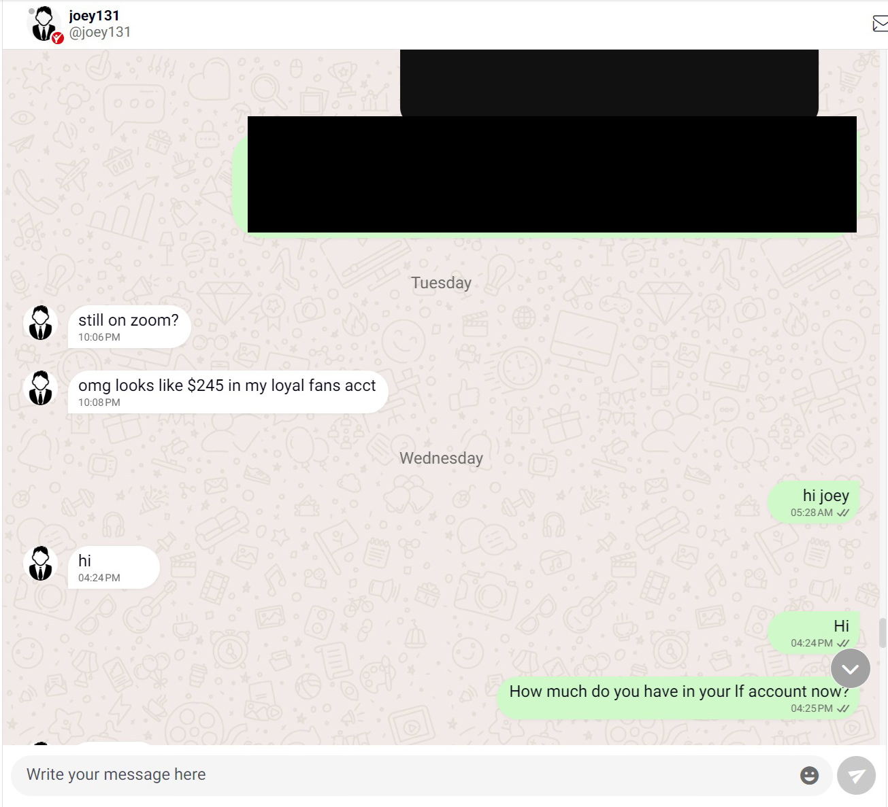Select the 'hi joey' sent message
The image size is (888, 807).
(814, 502)
